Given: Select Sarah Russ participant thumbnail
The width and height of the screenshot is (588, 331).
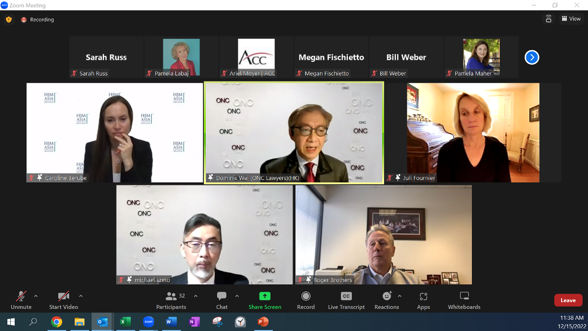Looking at the screenshot, I should (x=106, y=57).
